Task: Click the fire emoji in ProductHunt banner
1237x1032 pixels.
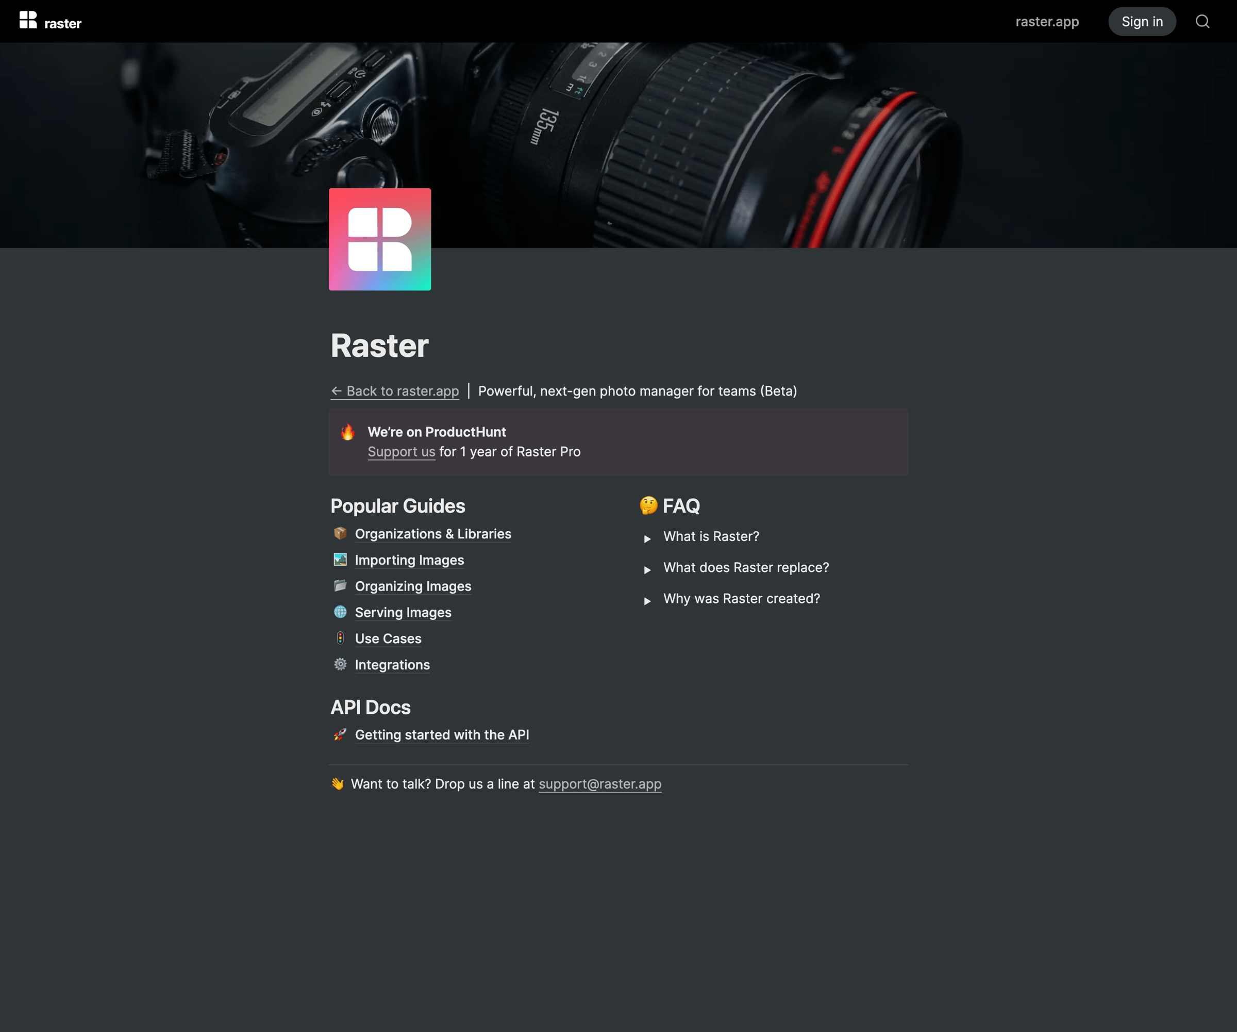Action: (x=347, y=432)
